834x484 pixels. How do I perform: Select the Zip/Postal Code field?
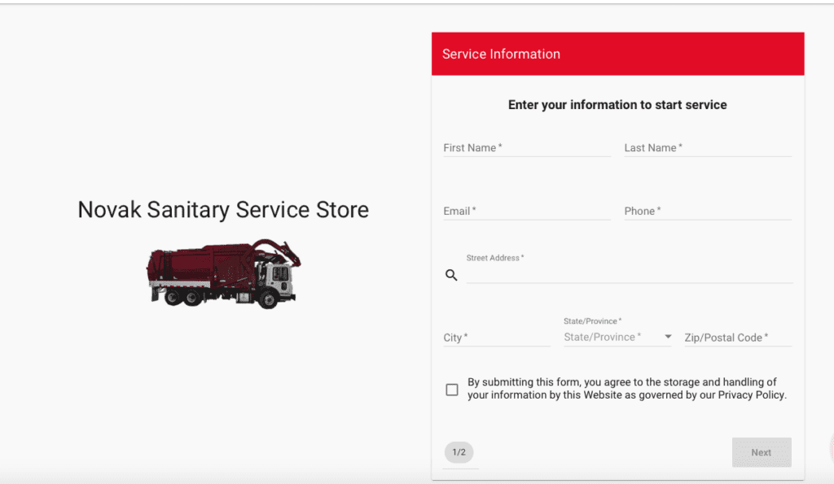[x=737, y=338]
